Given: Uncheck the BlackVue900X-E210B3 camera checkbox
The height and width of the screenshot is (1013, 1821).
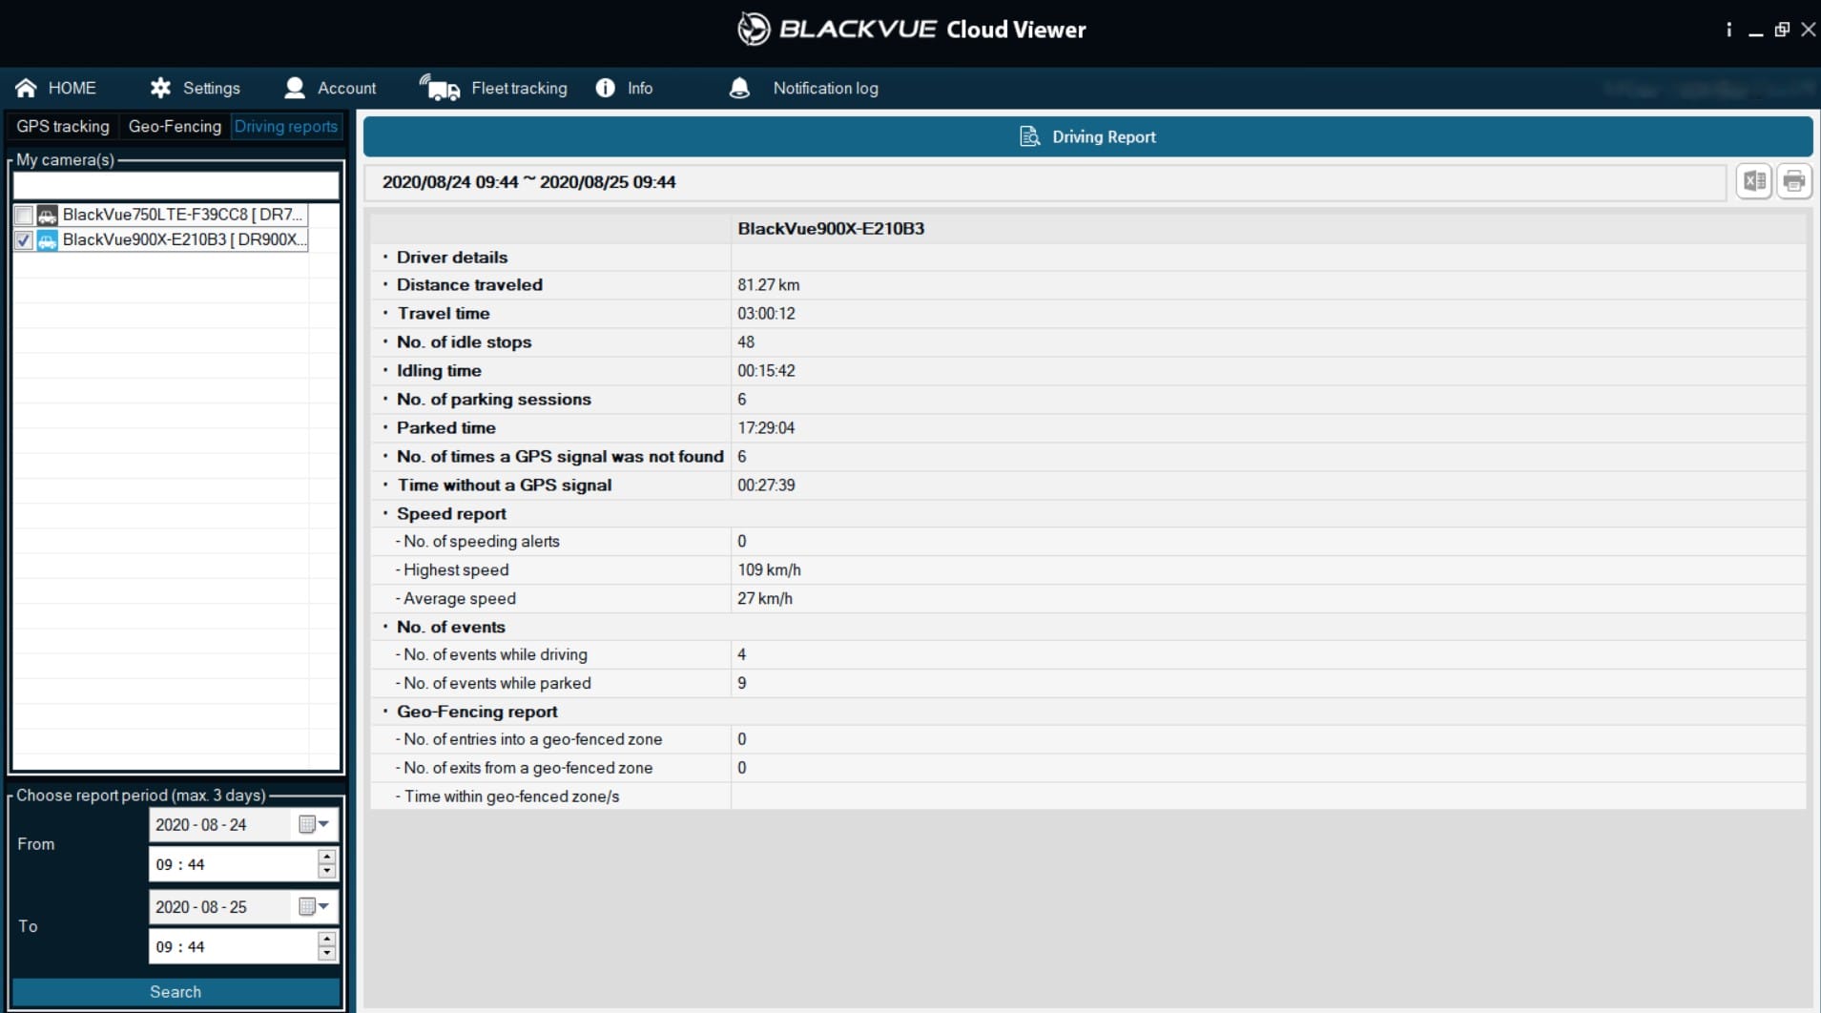Looking at the screenshot, I should [x=24, y=240].
